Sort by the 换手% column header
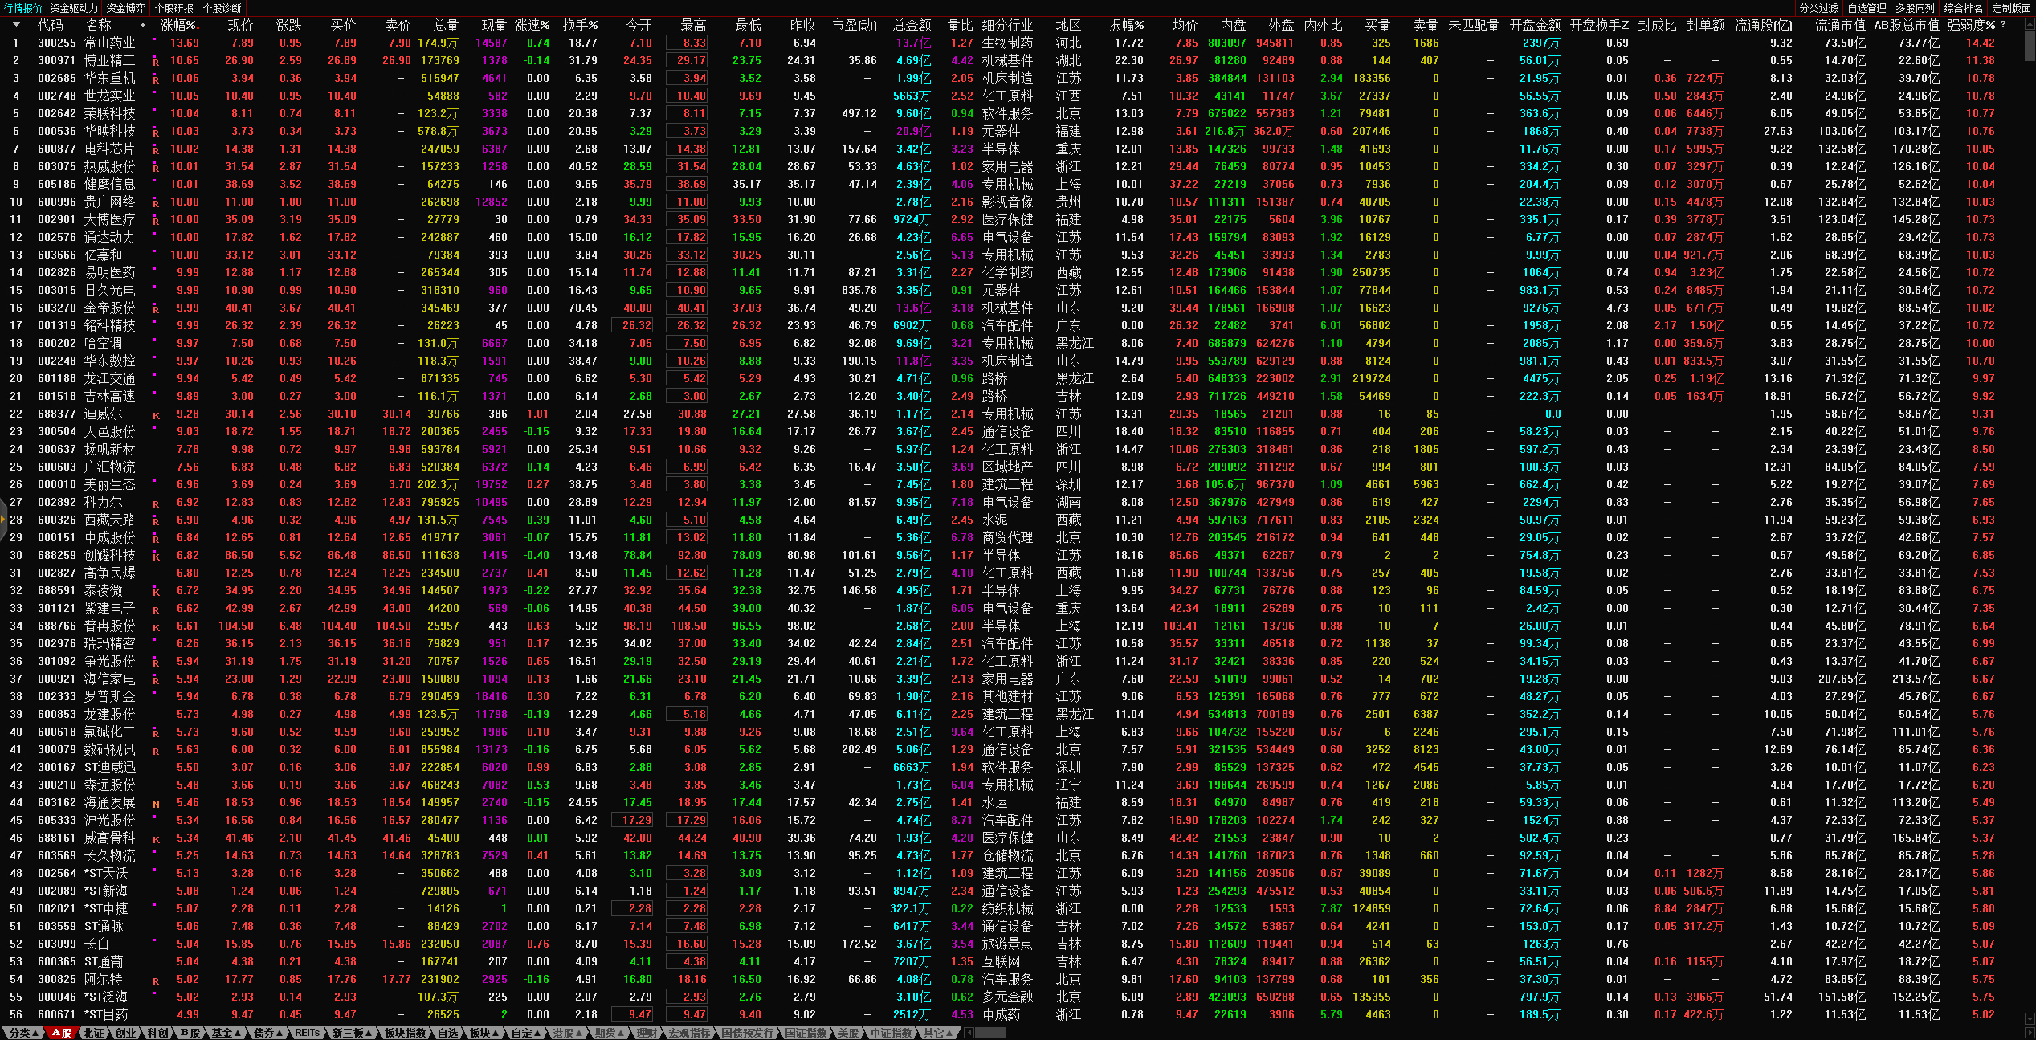Viewport: 2036px width, 1040px height. tap(579, 25)
